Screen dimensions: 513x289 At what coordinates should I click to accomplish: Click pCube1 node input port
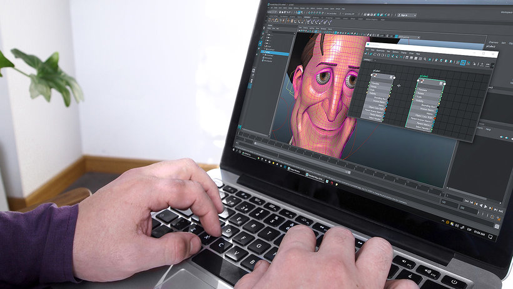click(x=372, y=75)
